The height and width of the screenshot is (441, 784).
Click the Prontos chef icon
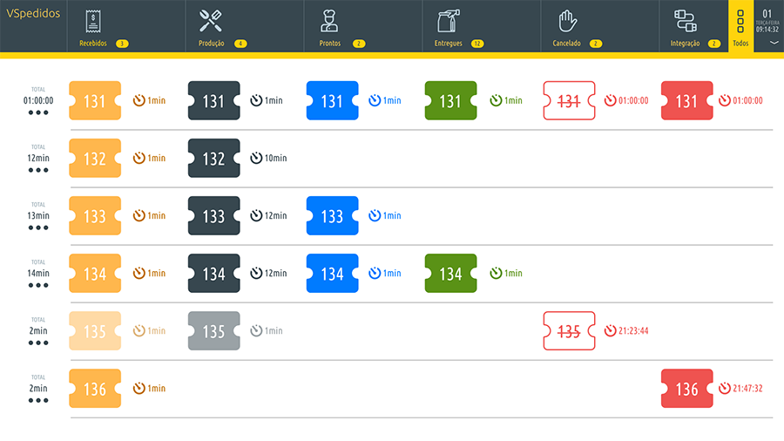(329, 21)
